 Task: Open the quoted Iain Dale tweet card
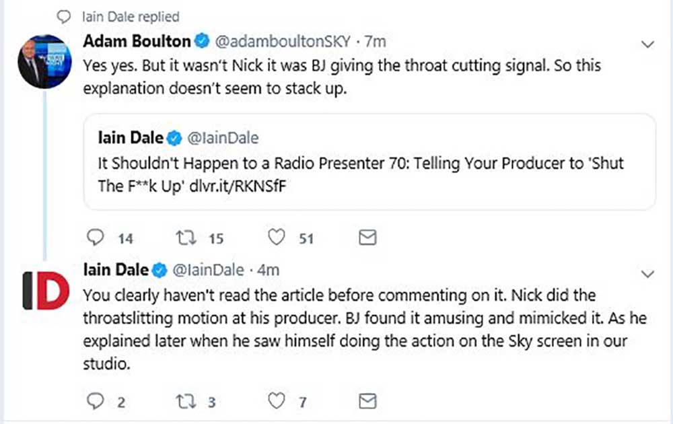(369, 162)
